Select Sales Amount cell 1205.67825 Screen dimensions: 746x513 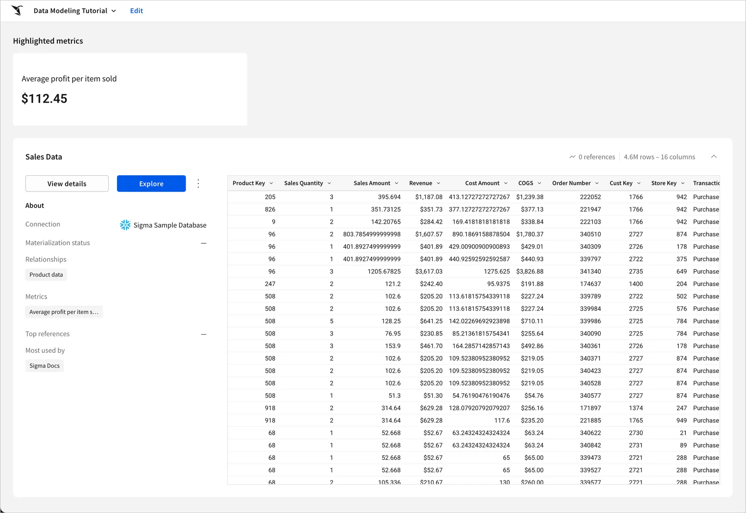[x=372, y=272]
